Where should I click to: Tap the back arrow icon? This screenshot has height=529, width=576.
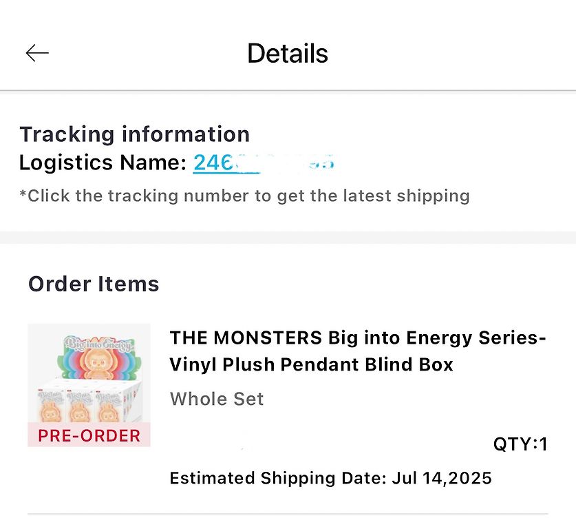point(37,53)
